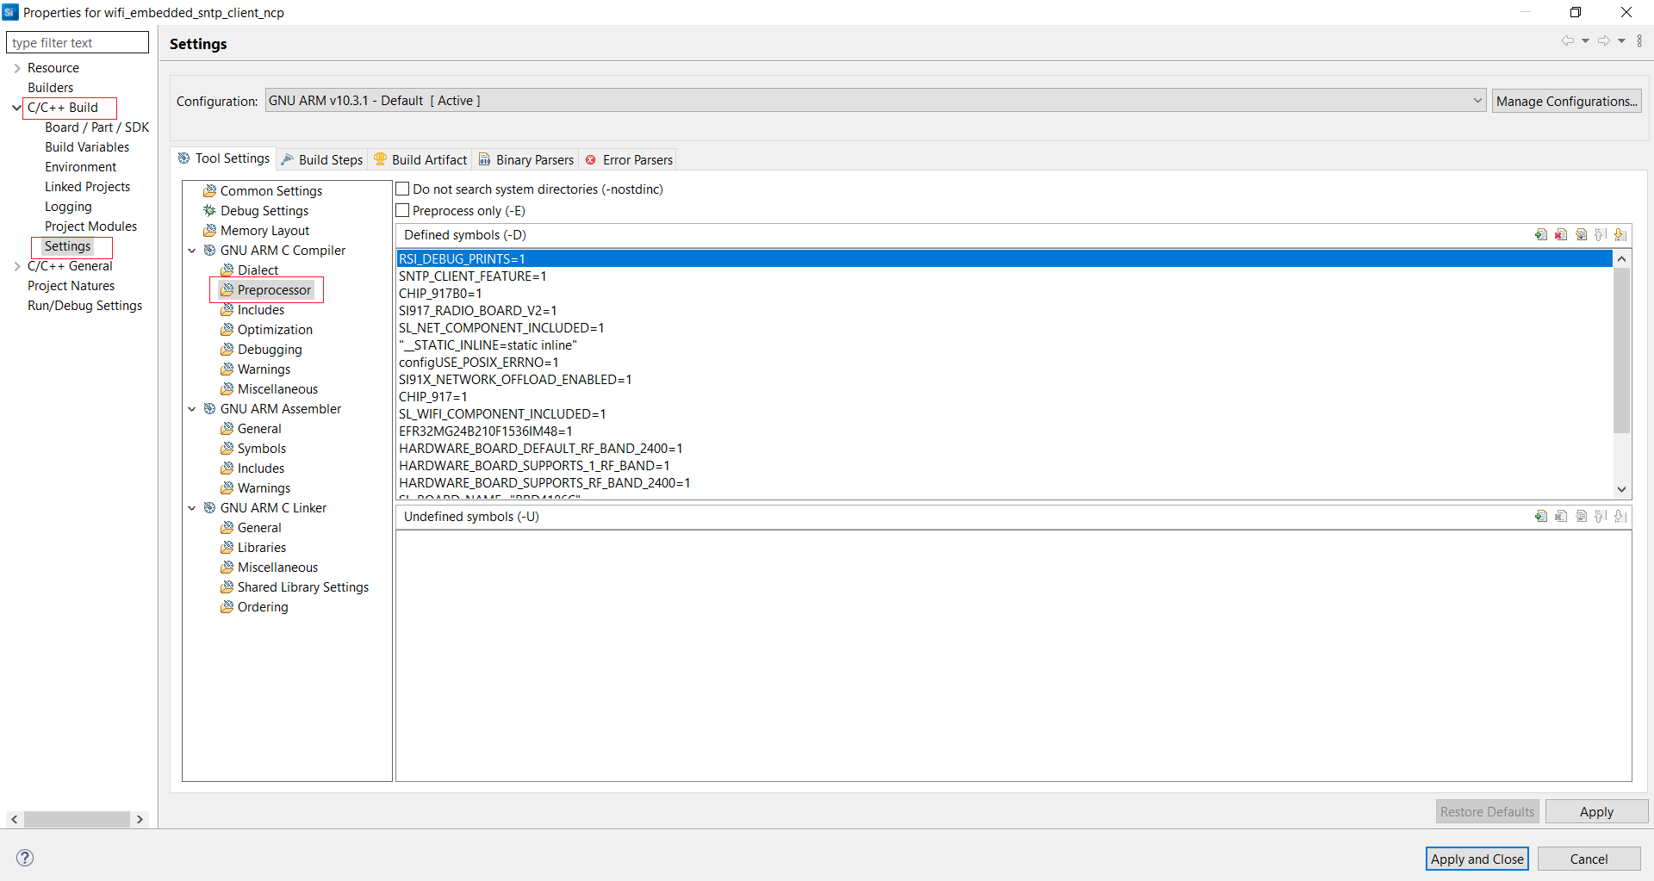Viewport: 1654px width, 881px height.
Task: Add a new undefined symbol
Action: click(1542, 516)
